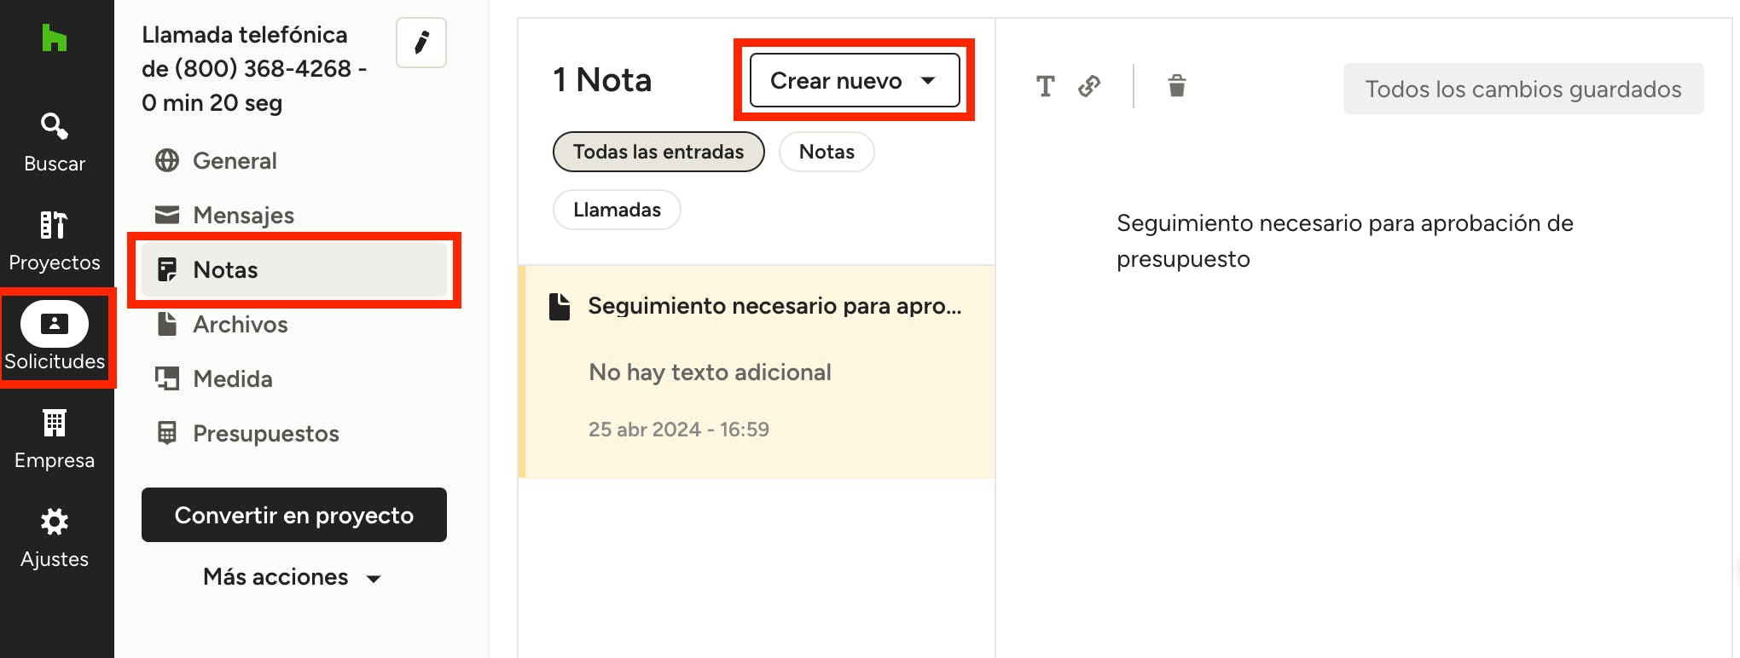Switch to the Mensajes section
The height and width of the screenshot is (658, 1740).
point(243,216)
